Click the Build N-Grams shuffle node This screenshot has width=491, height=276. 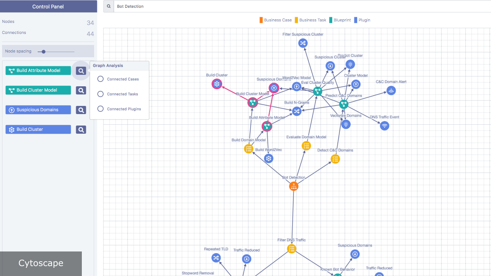297,111
